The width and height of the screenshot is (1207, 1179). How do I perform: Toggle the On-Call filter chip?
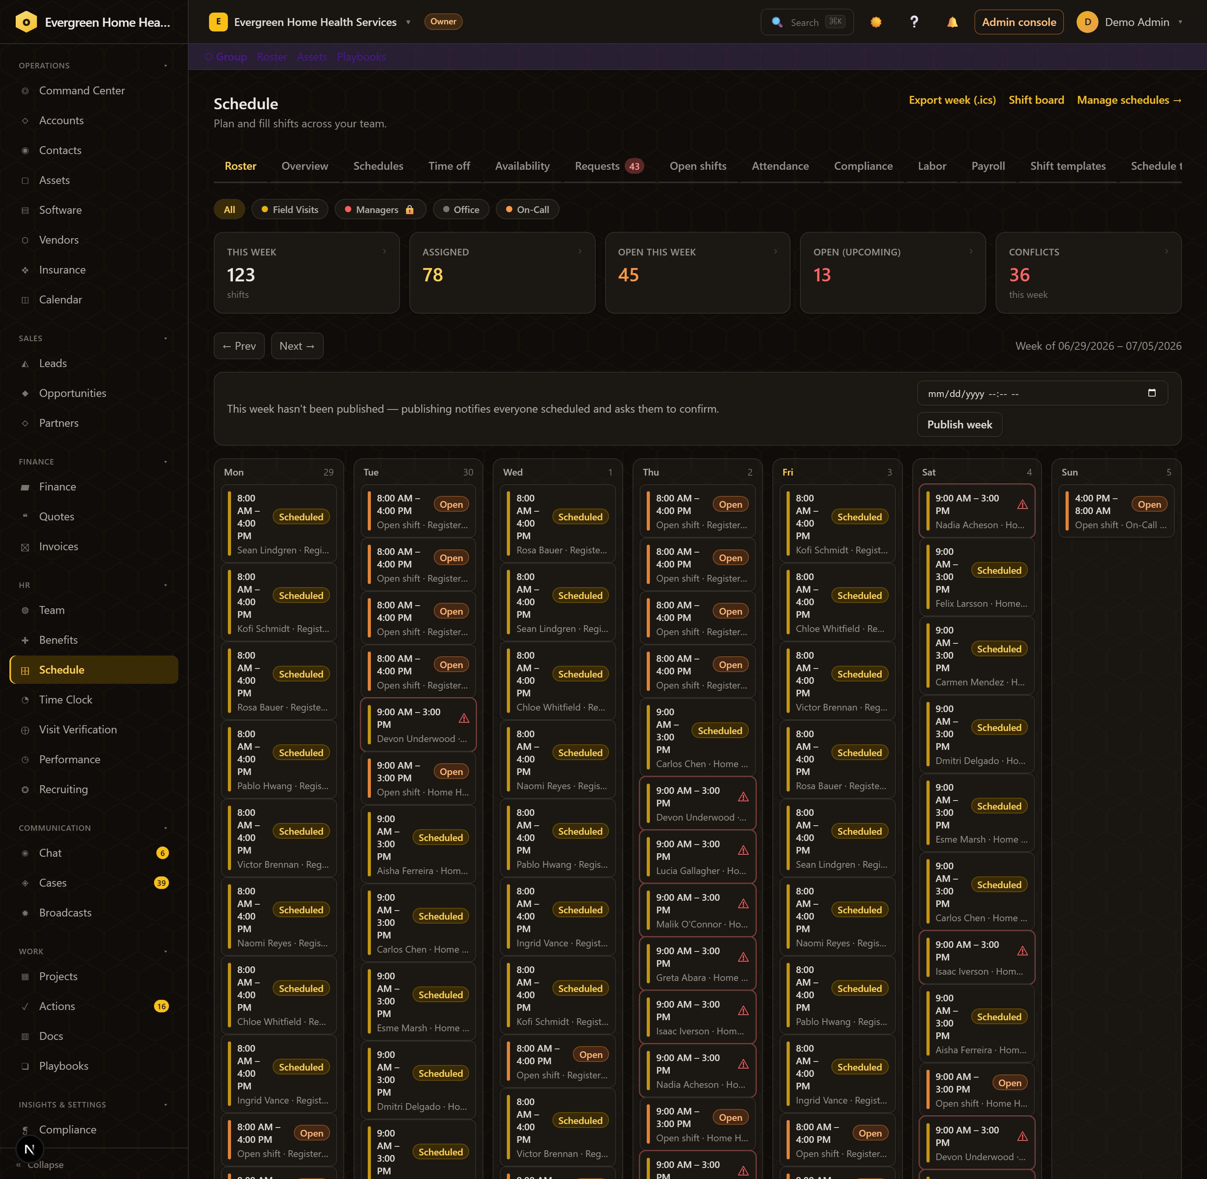coord(527,210)
